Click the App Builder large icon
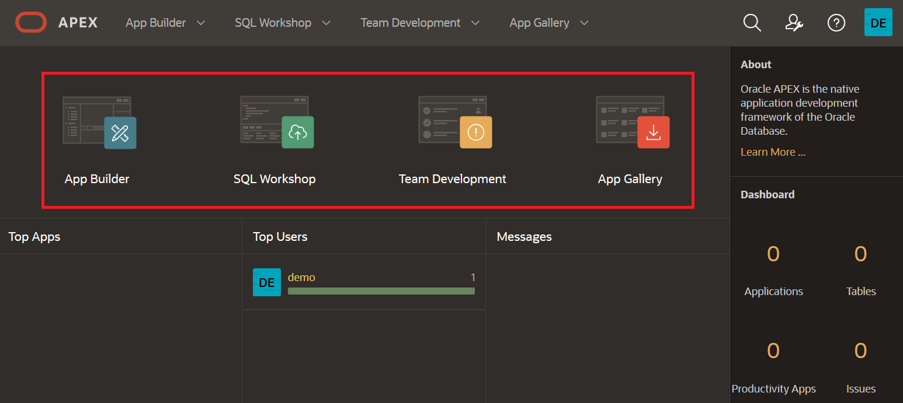The width and height of the screenshot is (903, 403). click(x=99, y=122)
